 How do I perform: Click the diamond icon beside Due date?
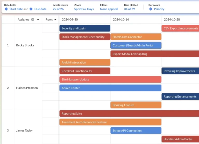tap(31, 9)
